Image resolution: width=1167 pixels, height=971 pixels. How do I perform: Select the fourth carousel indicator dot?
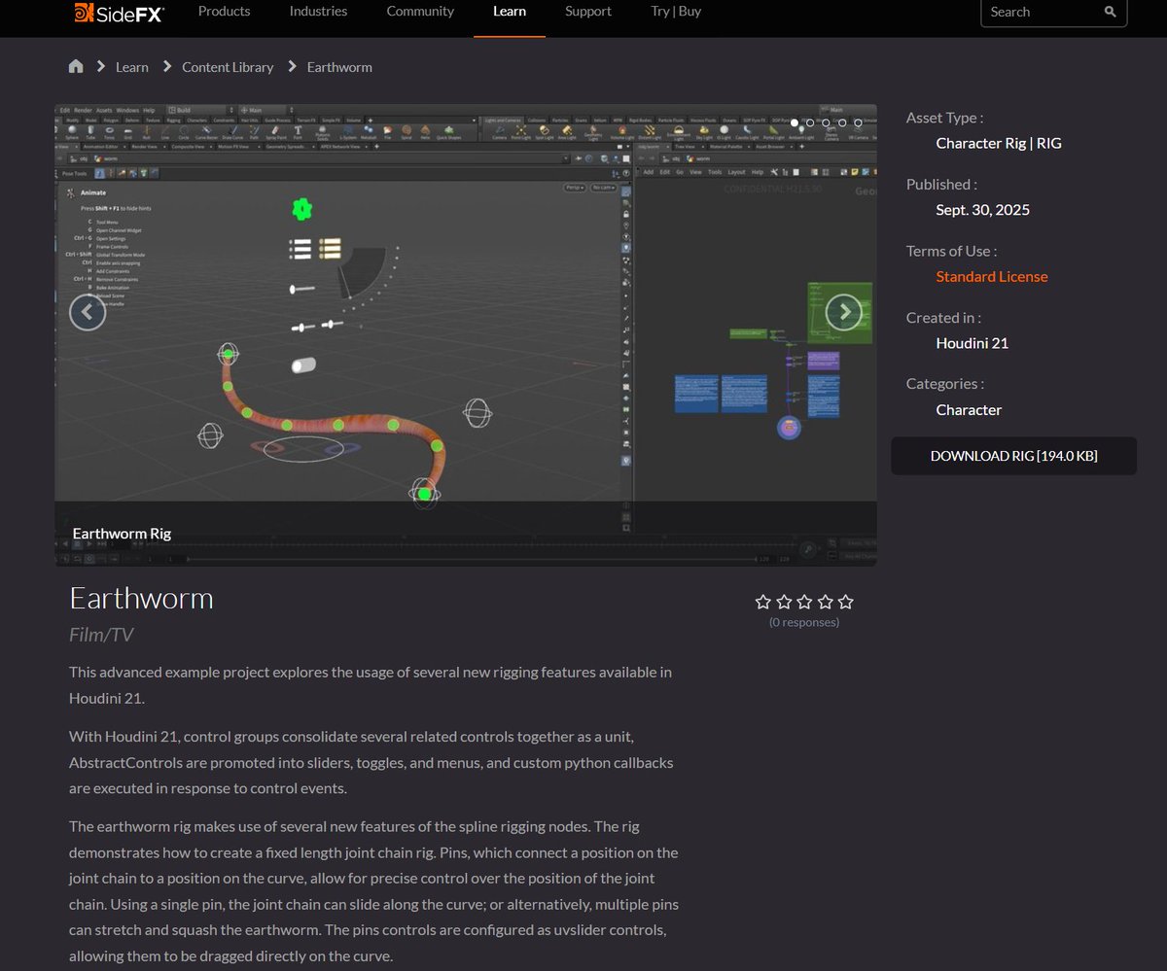842,123
